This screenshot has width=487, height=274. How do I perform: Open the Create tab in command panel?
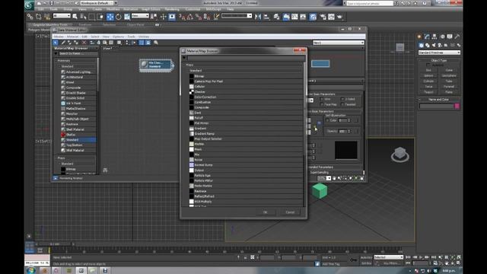tap(419, 37)
